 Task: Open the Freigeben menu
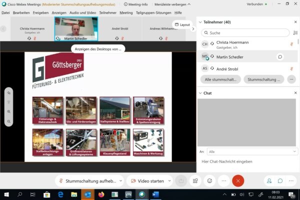point(41,13)
